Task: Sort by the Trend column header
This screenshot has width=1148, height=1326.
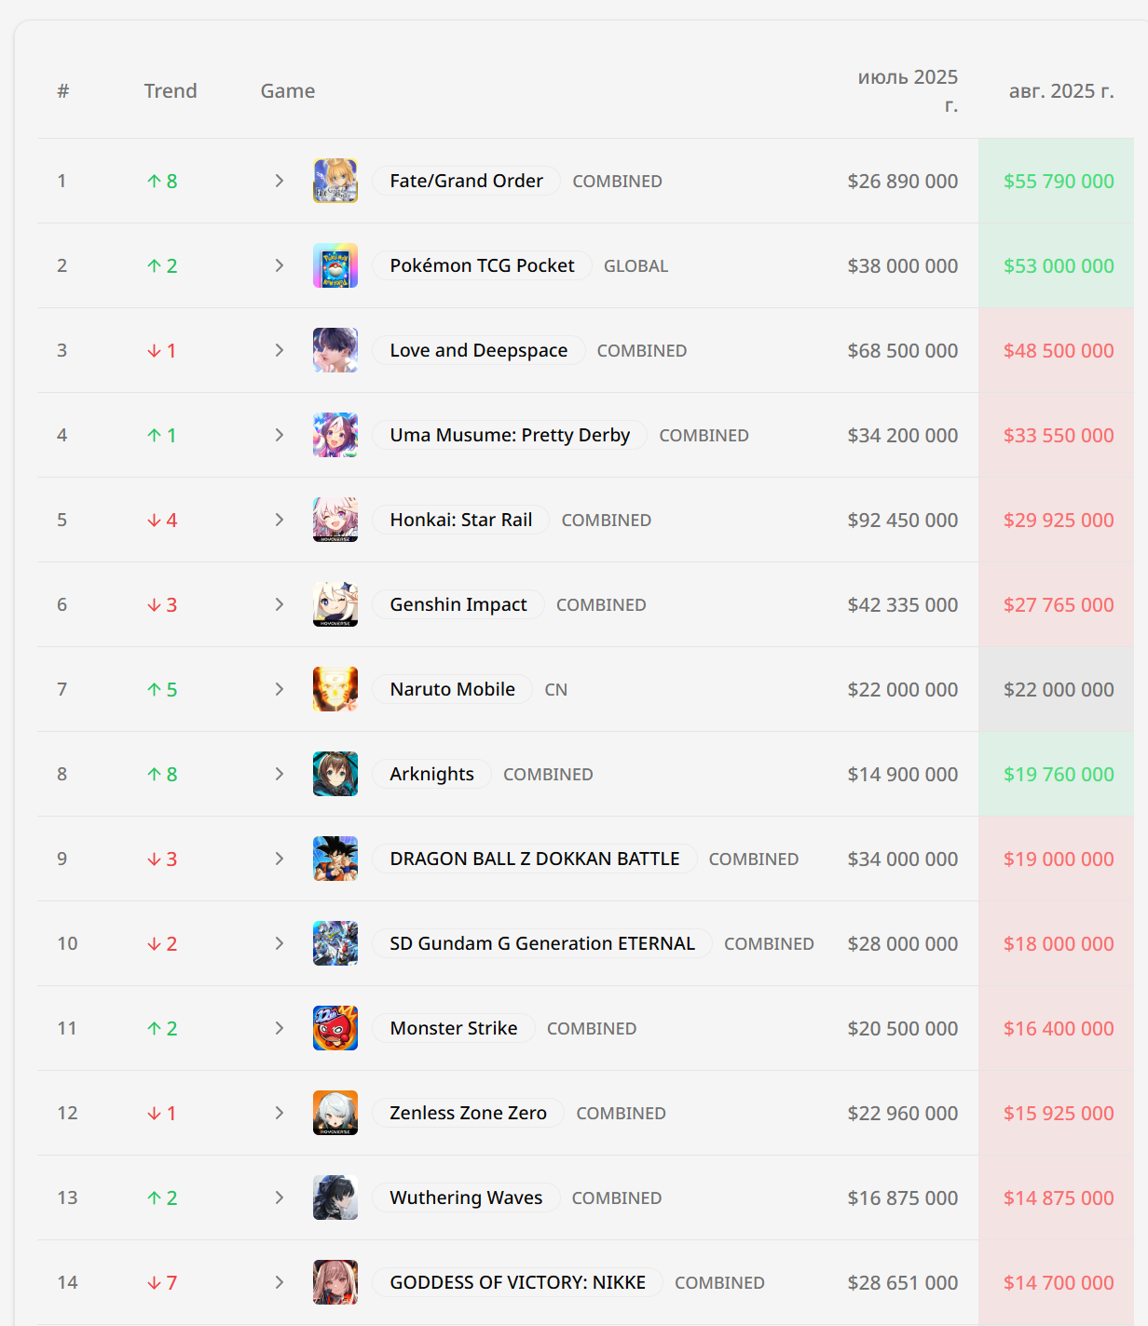Action: point(171,91)
